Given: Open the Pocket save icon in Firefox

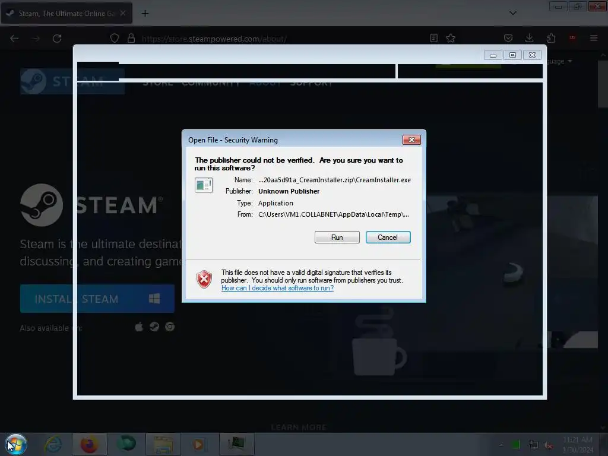Looking at the screenshot, I should tap(508, 38).
